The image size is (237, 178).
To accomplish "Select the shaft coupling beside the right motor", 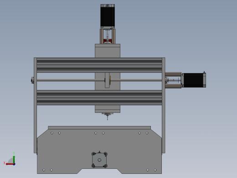I will tap(174, 80).
